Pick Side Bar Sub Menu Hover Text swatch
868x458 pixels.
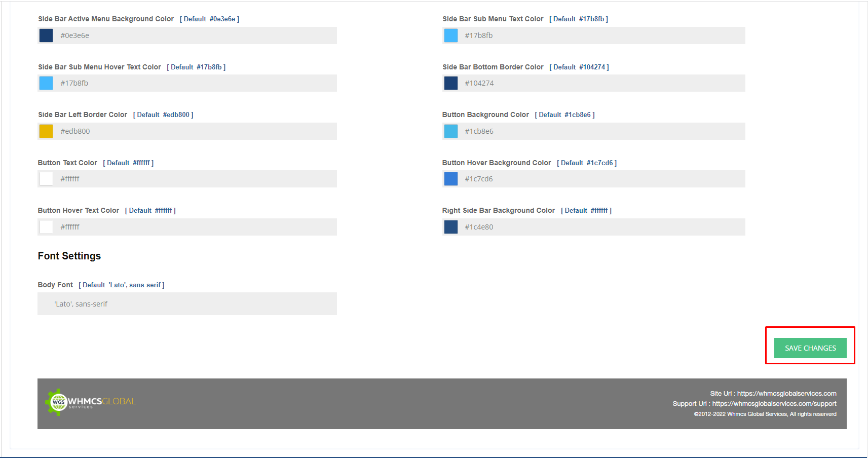[46, 83]
